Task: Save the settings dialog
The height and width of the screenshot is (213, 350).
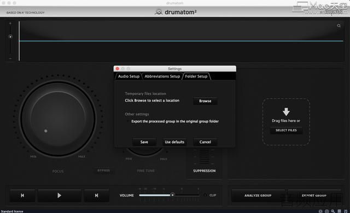Action: tap(144, 142)
